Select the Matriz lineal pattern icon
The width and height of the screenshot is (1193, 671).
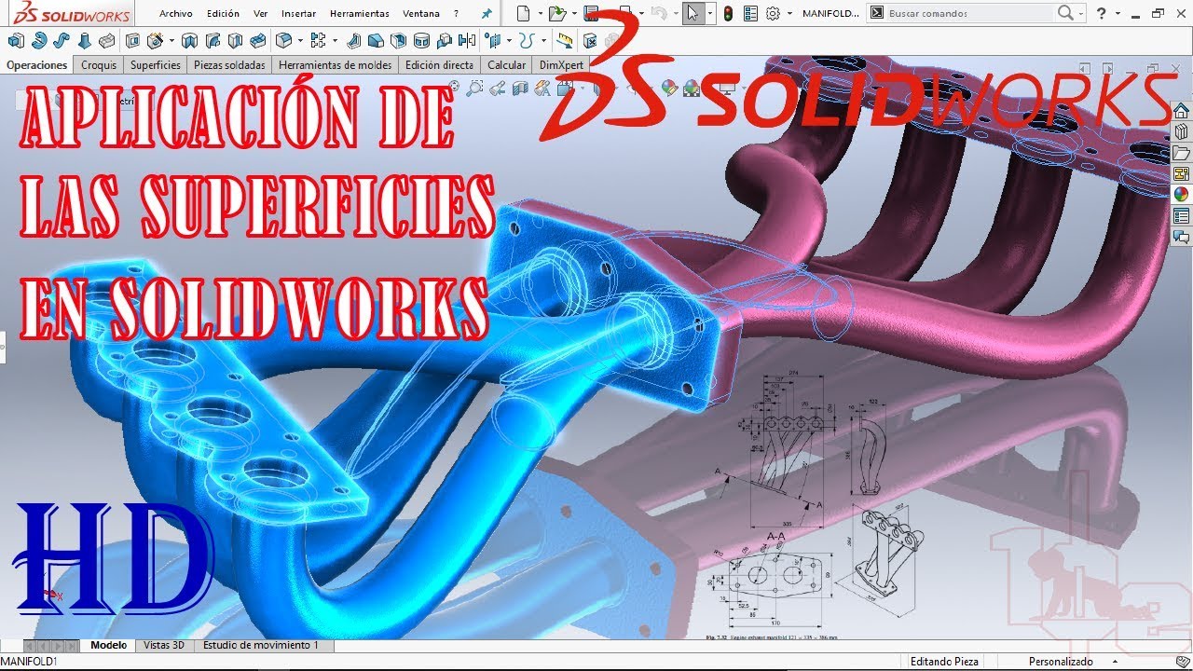tap(317, 41)
